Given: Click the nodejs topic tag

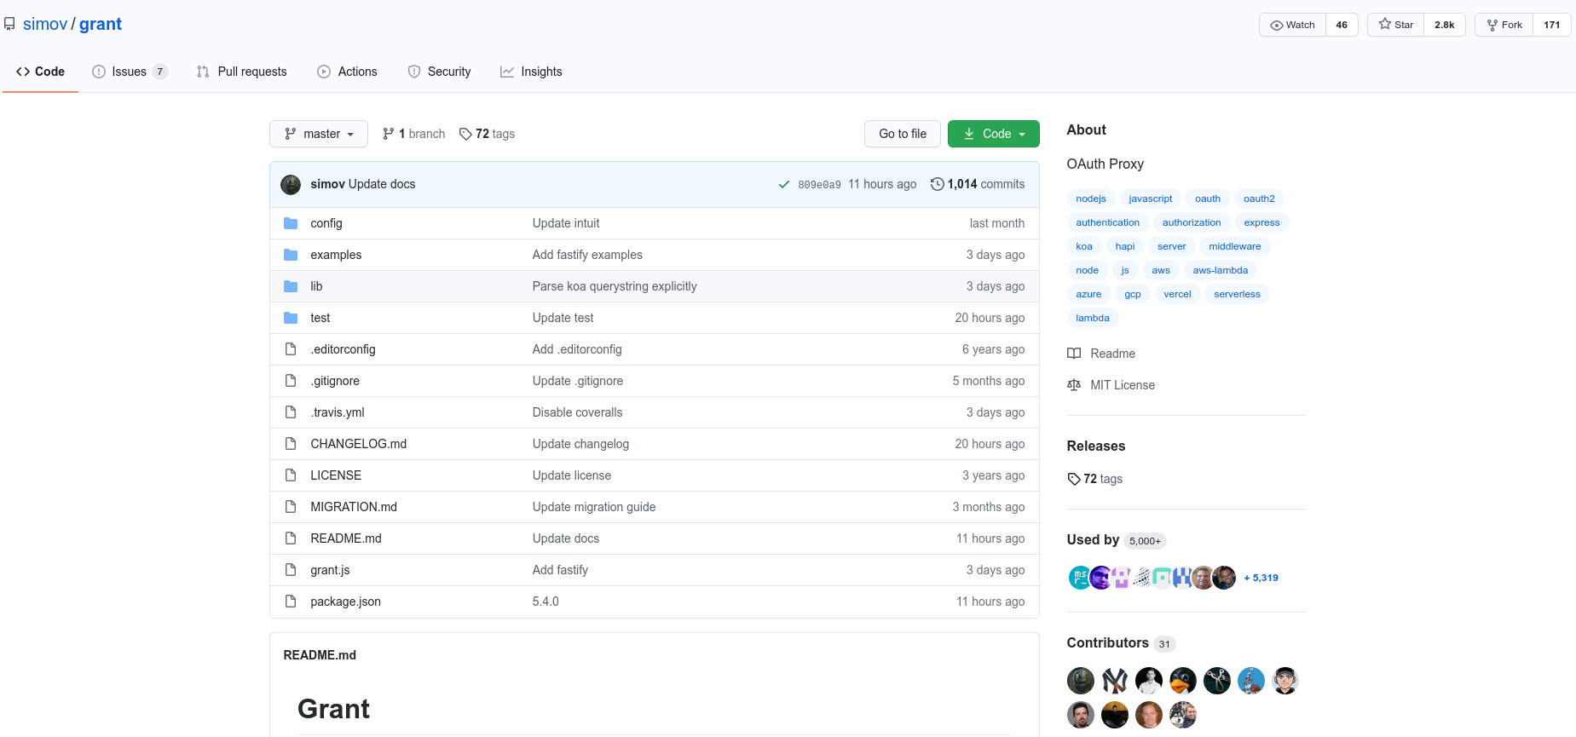Looking at the screenshot, I should [1091, 199].
